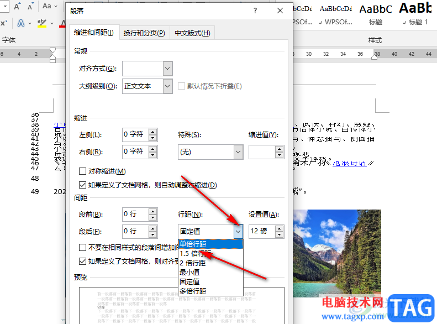Apply the 标题 1 style
Image resolution: width=437 pixels, height=324 pixels.
(x=415, y=14)
